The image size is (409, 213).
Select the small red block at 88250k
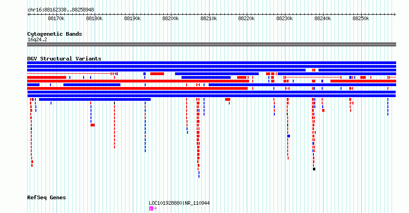coord(363,77)
